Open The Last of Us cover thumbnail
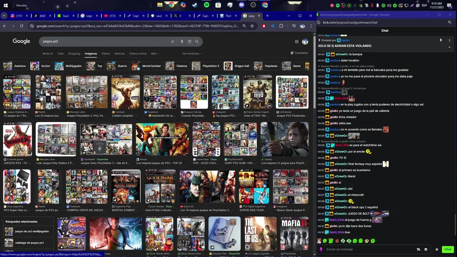457x257 pixels. point(260,233)
